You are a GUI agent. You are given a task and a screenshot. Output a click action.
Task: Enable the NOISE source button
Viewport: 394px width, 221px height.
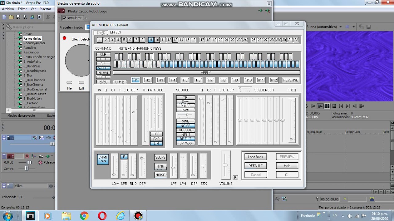click(x=185, y=126)
